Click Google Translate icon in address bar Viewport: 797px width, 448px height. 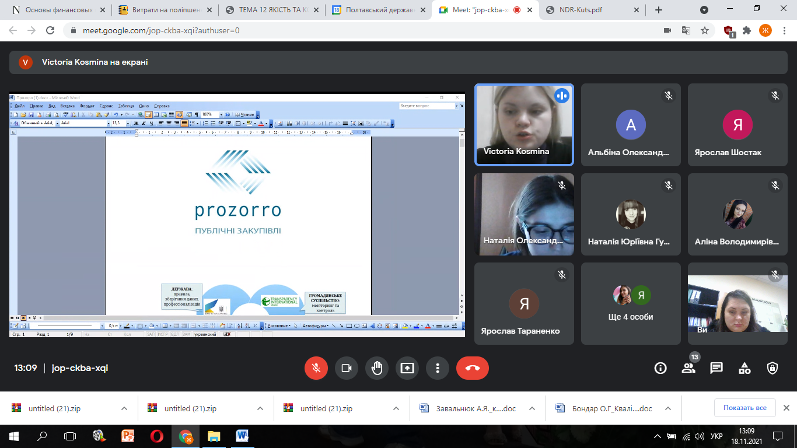tap(686, 30)
